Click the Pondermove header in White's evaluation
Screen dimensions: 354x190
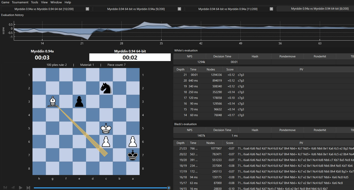tap(287, 56)
